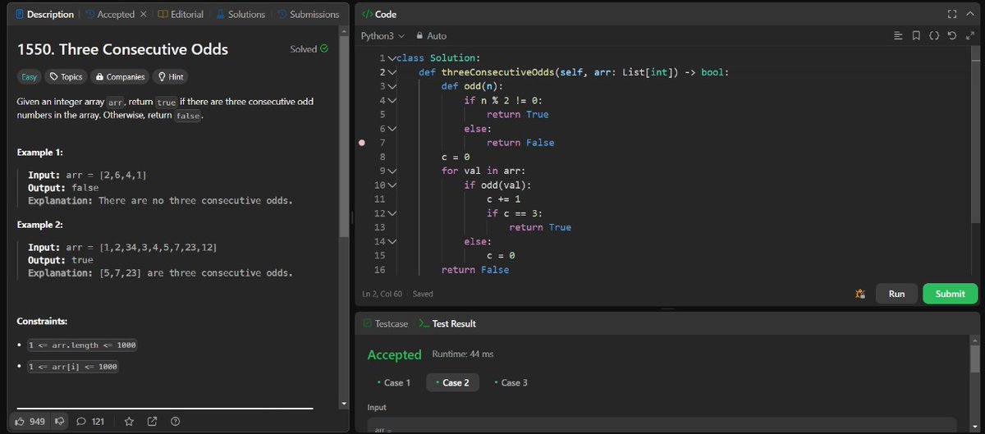The height and width of the screenshot is (434, 985).
Task: Click the test result panel scrollbar thumb
Action: 974,359
